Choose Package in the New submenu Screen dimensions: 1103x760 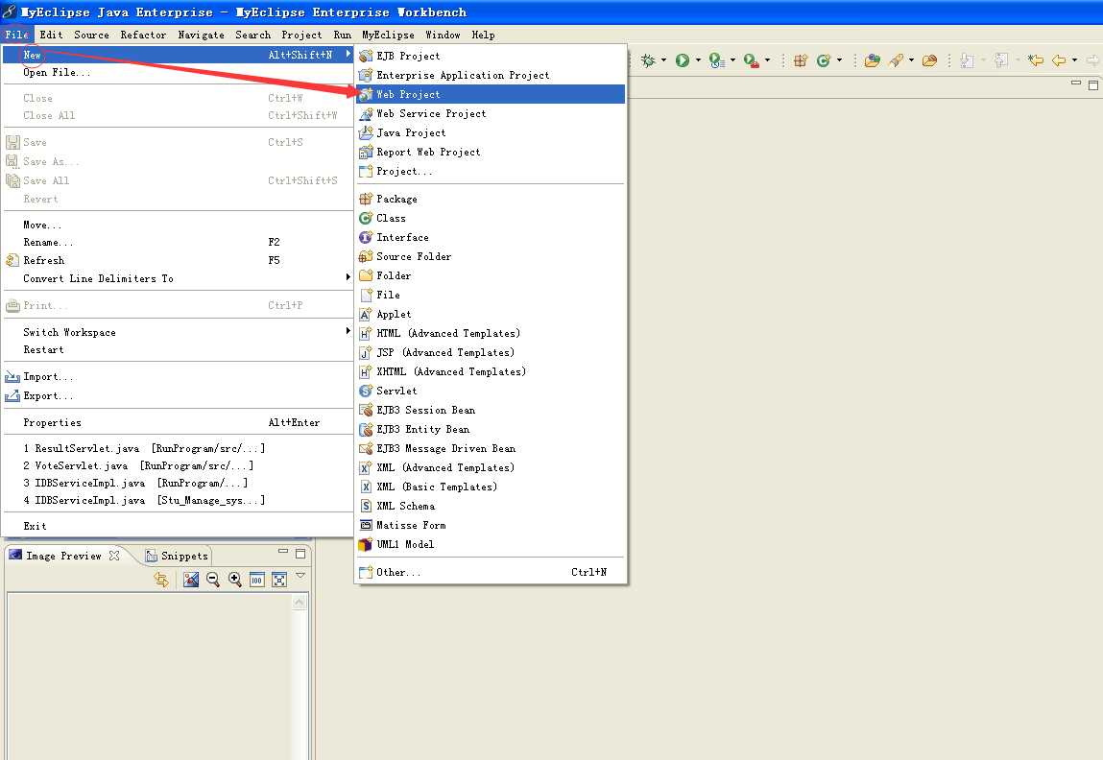(491, 199)
